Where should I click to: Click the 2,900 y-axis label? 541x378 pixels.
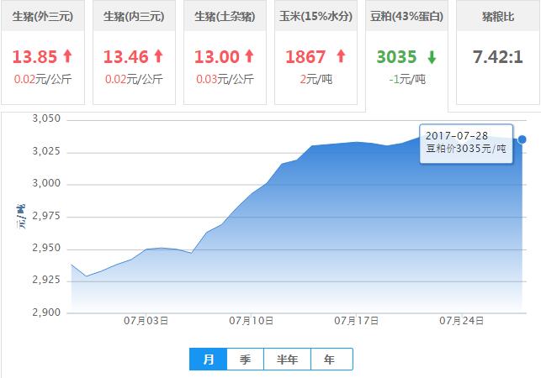(x=46, y=312)
